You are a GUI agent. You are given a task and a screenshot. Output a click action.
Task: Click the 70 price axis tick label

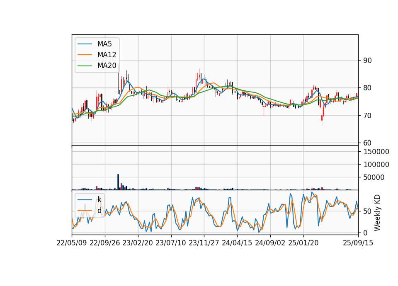tap(367, 116)
